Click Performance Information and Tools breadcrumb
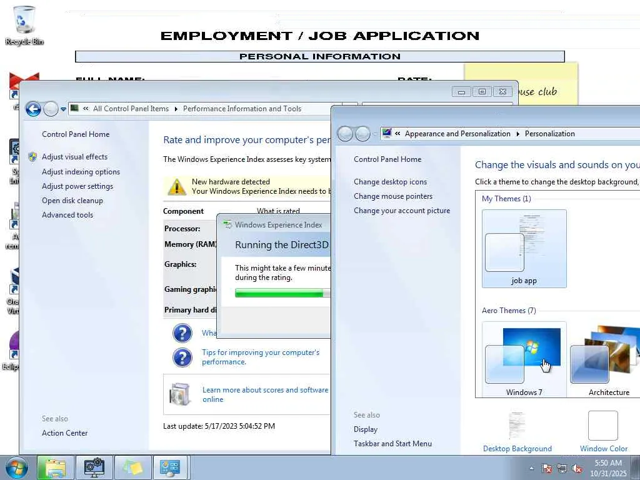This screenshot has width=640, height=480. (242, 109)
